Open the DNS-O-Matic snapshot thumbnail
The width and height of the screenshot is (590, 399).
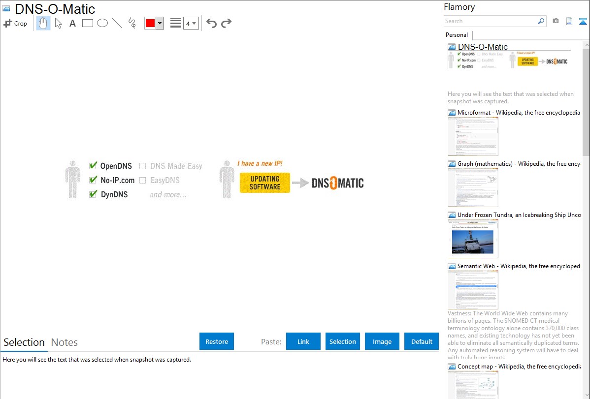509,60
